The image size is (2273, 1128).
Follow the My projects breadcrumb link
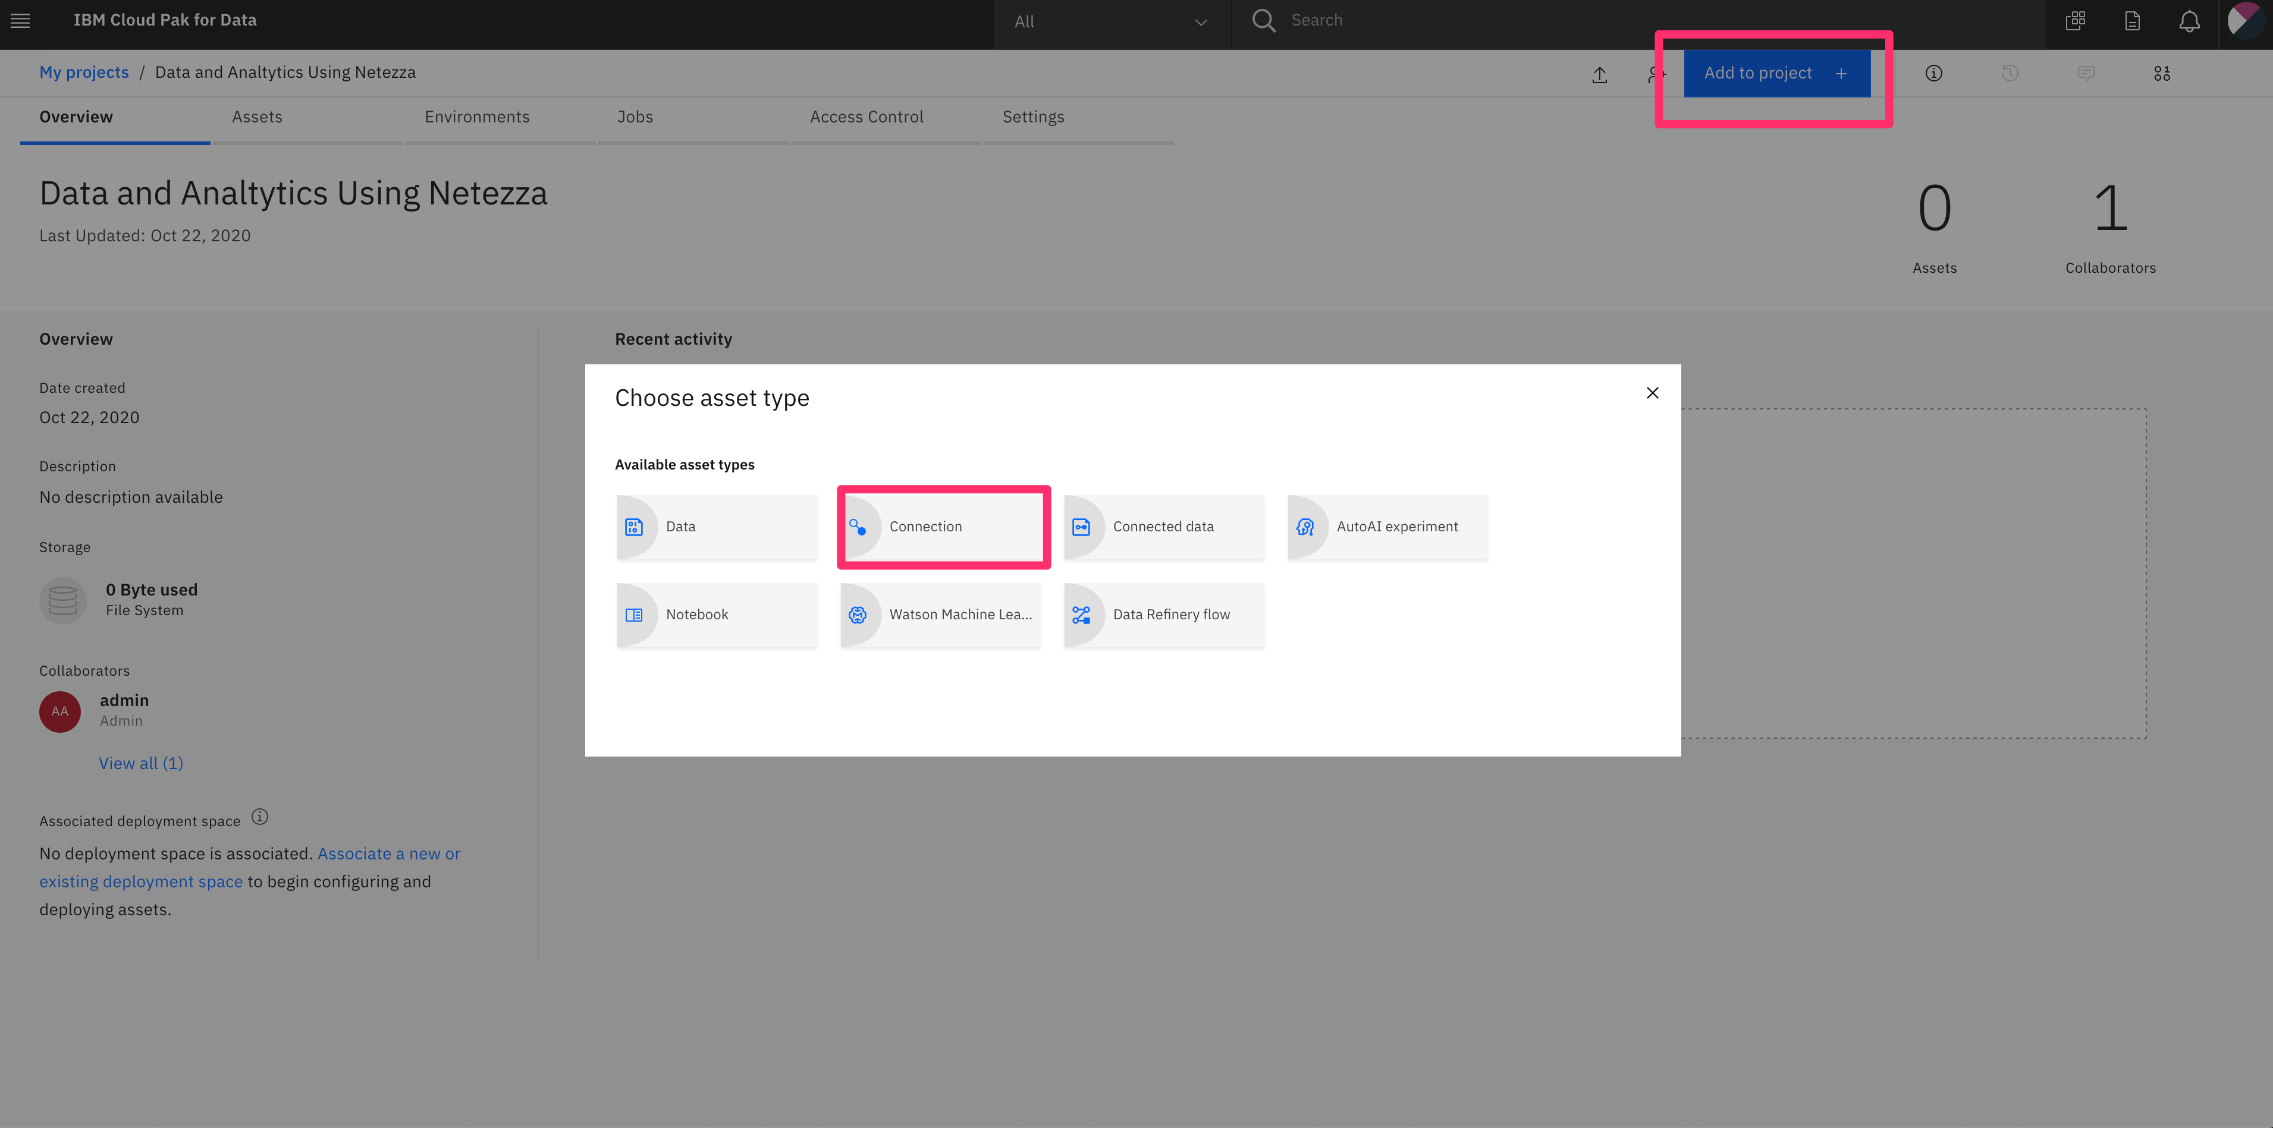[x=84, y=73]
